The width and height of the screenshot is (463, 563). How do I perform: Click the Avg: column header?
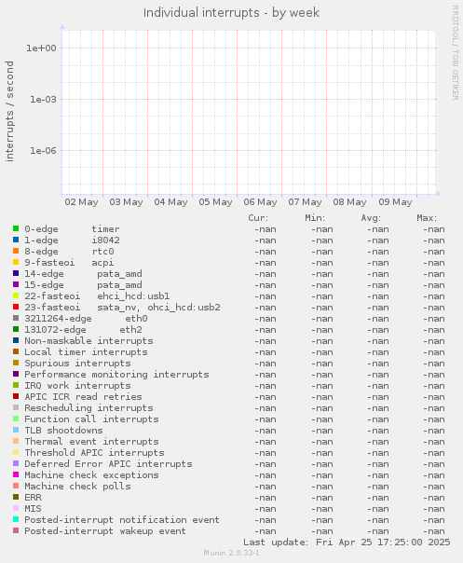(371, 218)
